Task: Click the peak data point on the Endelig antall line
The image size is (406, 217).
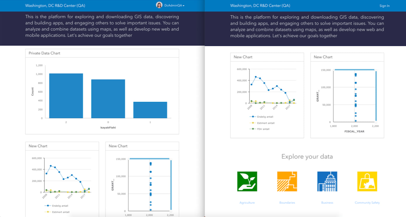Action: click(256, 76)
